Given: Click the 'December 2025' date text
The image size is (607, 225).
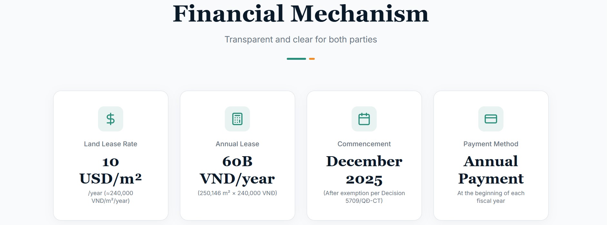Looking at the screenshot, I should point(364,170).
